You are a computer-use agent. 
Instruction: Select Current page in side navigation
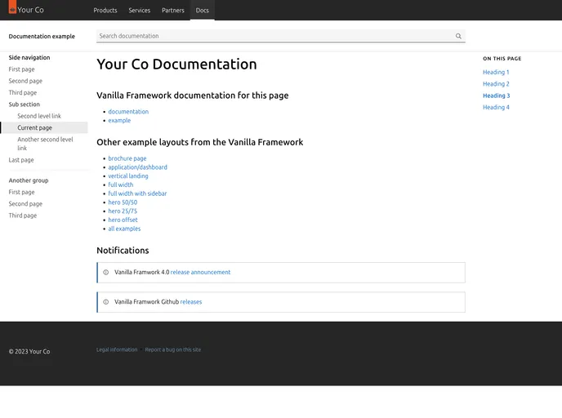(x=34, y=127)
